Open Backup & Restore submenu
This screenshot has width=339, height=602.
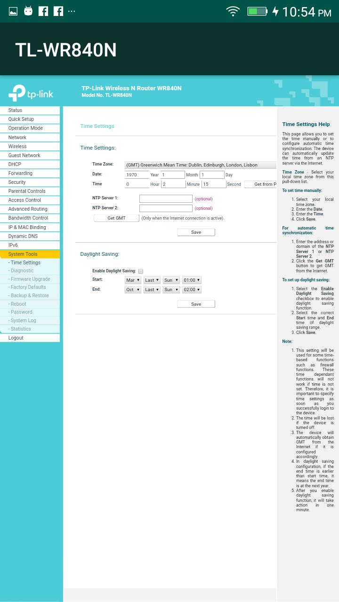(x=30, y=295)
